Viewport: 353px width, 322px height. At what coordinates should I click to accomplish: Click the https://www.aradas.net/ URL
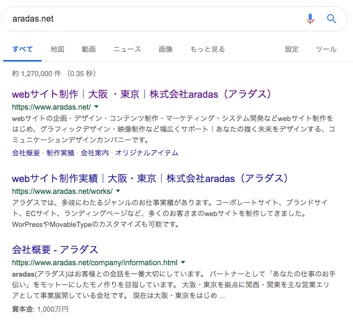(x=51, y=107)
